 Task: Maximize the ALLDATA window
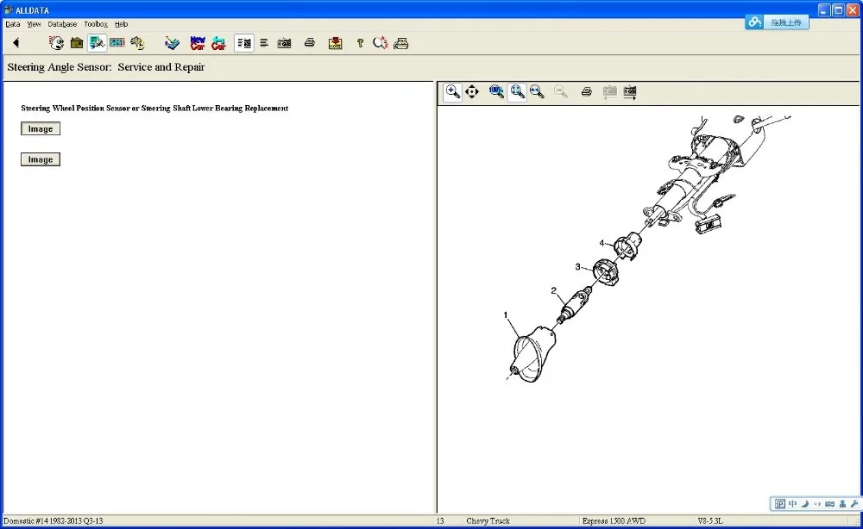click(838, 9)
